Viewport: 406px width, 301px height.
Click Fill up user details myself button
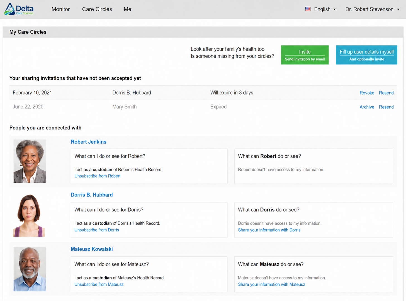[x=366, y=55]
